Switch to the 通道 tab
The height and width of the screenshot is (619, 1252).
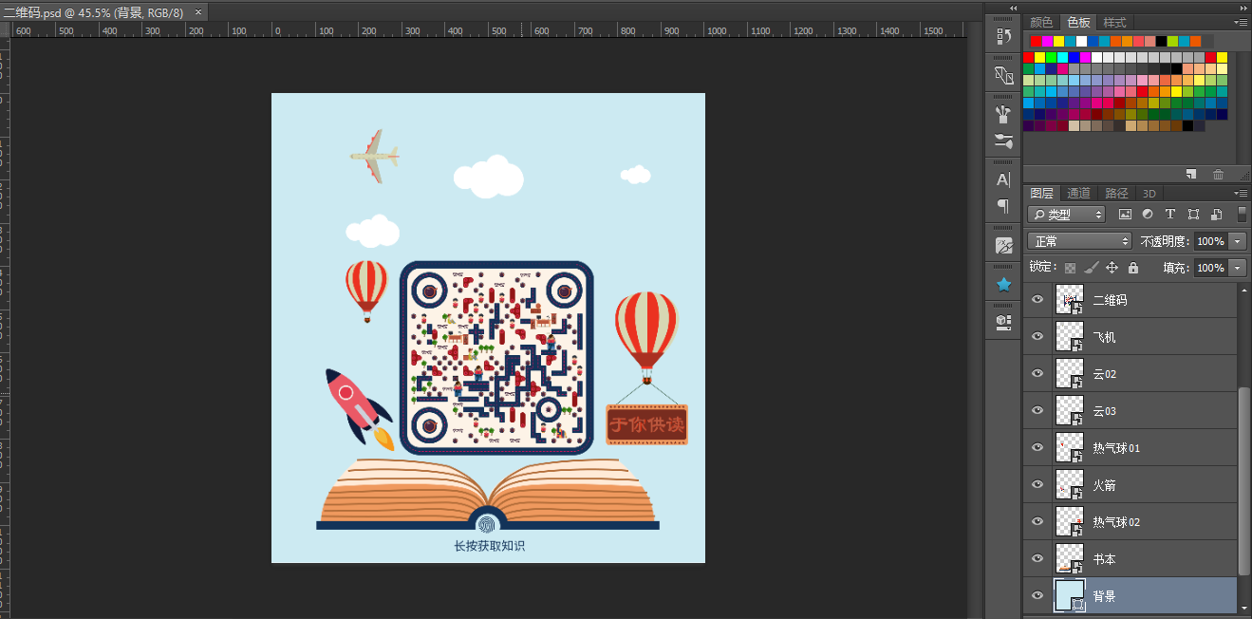tap(1078, 193)
